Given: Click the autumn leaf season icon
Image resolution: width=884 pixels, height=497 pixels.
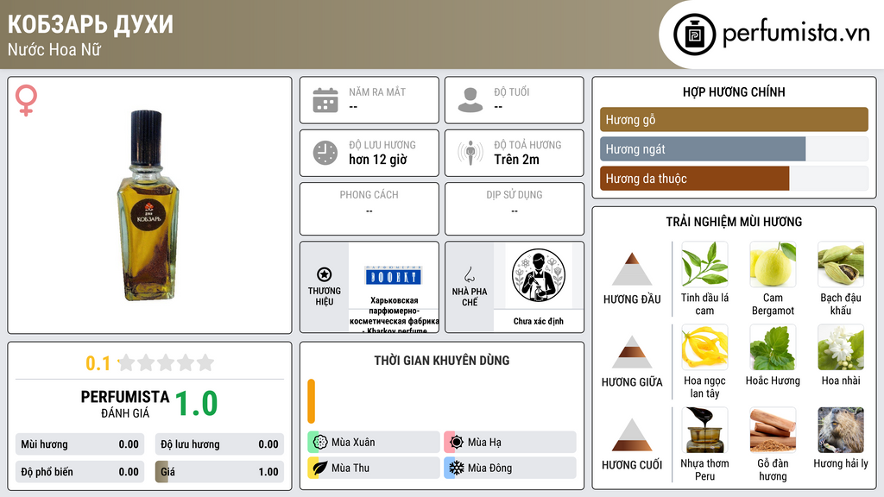Looking at the screenshot, I should point(320,468).
